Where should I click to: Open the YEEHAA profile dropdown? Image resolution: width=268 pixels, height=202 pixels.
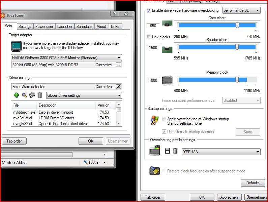pyautogui.click(x=221, y=152)
